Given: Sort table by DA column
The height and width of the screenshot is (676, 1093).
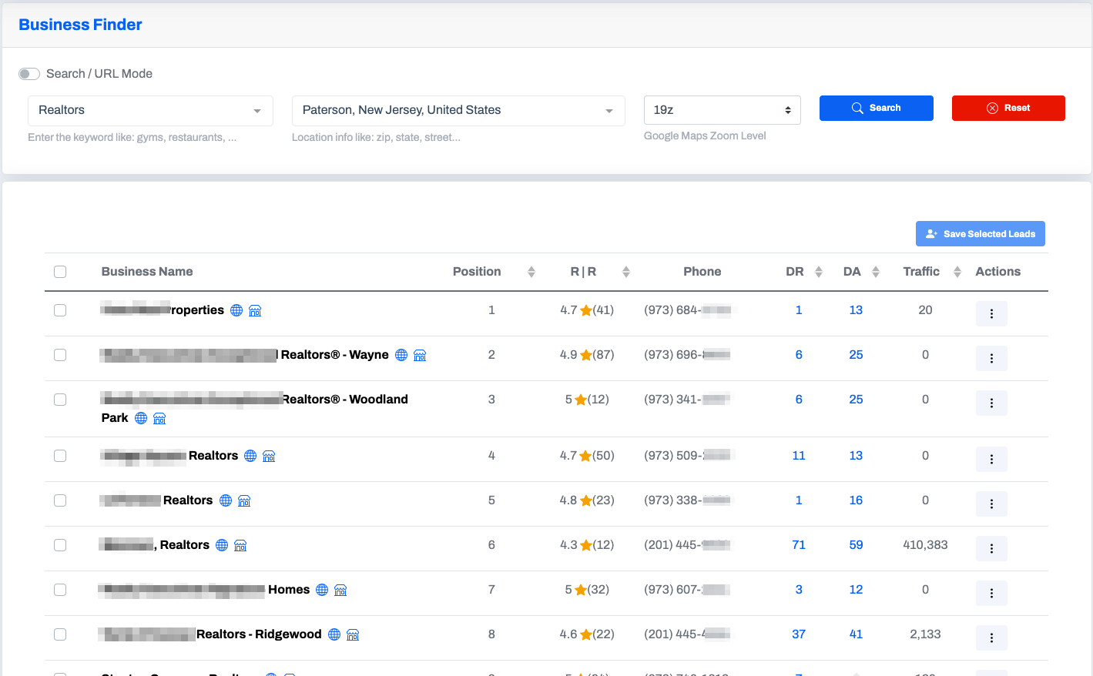Looking at the screenshot, I should (x=876, y=272).
